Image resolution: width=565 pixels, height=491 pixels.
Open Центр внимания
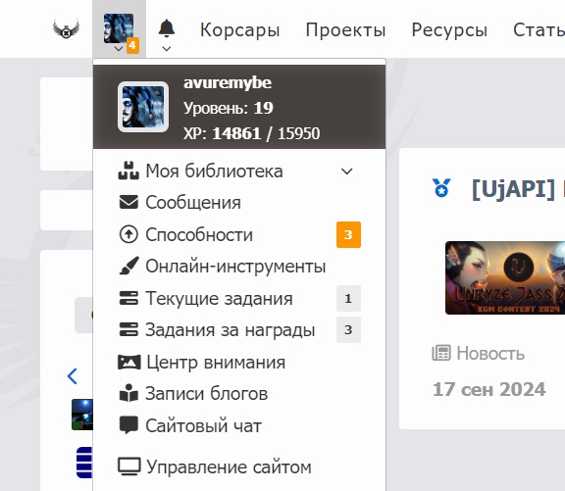pyautogui.click(x=216, y=363)
